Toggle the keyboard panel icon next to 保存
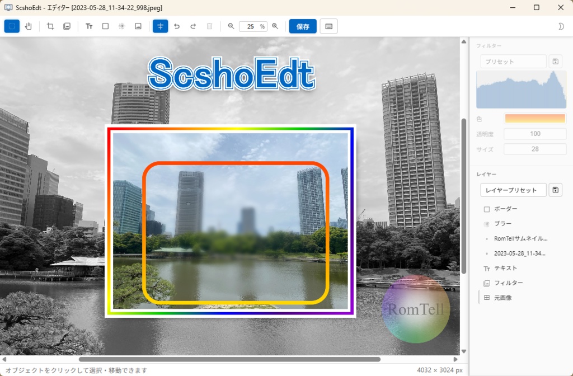Viewport: 573px width, 376px height. point(328,26)
